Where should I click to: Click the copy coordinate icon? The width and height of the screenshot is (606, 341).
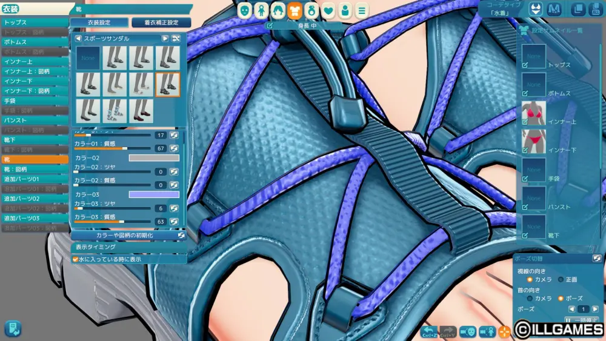tap(579, 9)
